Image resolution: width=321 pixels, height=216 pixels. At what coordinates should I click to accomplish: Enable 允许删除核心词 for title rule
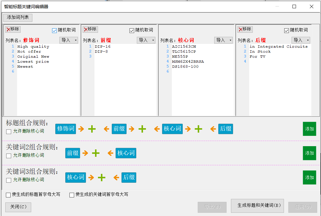(x=9, y=131)
